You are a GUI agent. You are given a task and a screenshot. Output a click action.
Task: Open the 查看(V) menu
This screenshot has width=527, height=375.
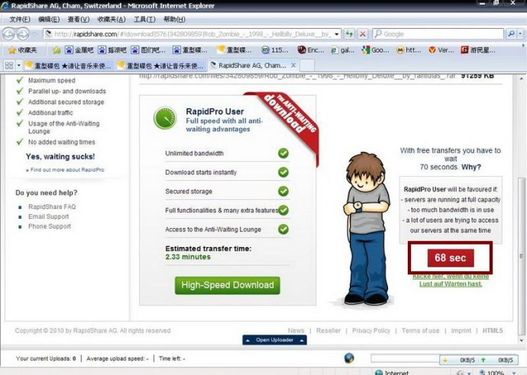tap(79, 19)
